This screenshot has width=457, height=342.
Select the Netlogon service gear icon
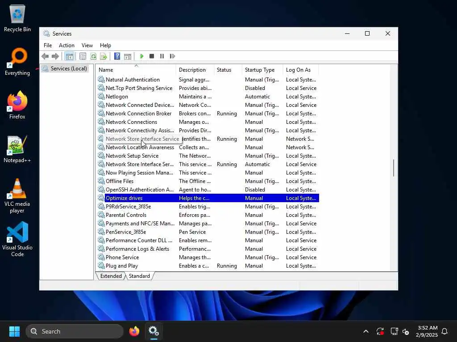[101, 96]
